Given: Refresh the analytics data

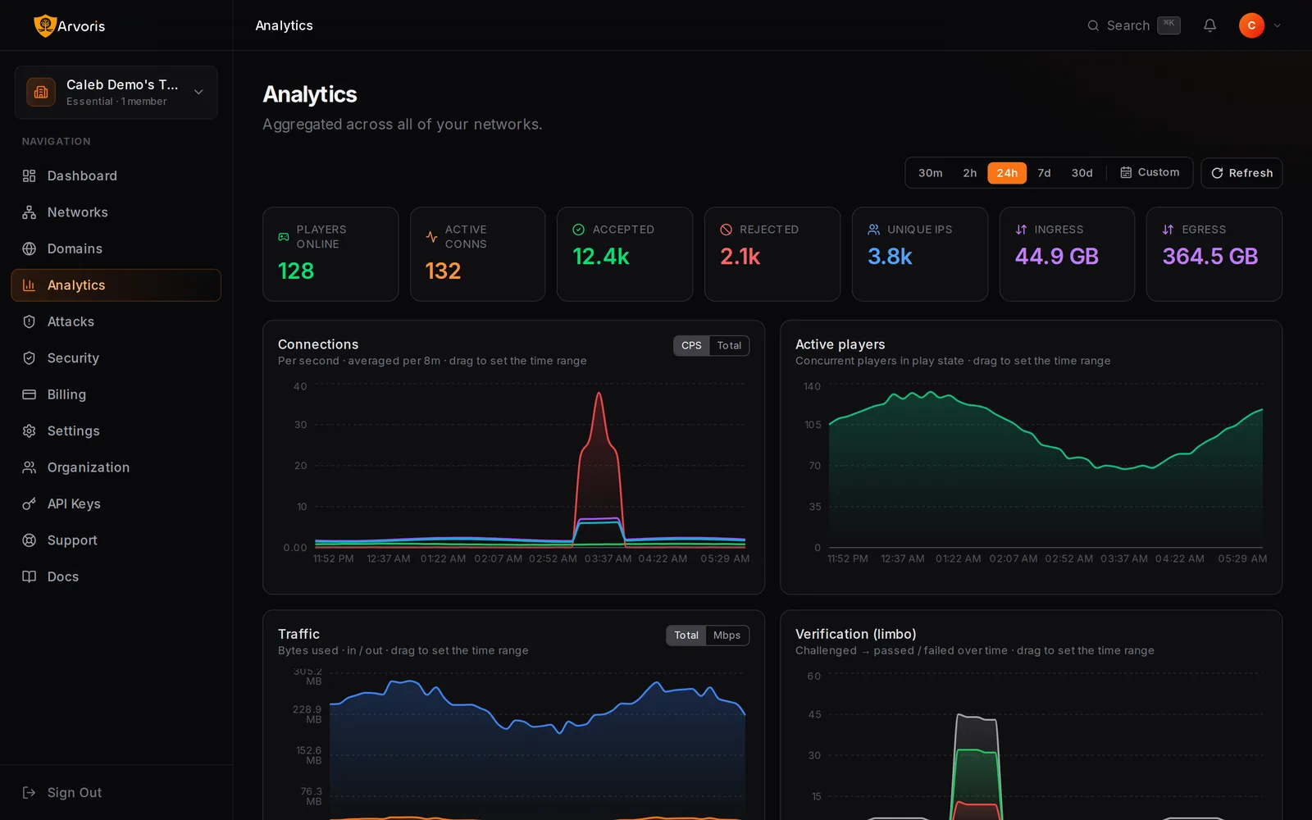Looking at the screenshot, I should tap(1241, 173).
